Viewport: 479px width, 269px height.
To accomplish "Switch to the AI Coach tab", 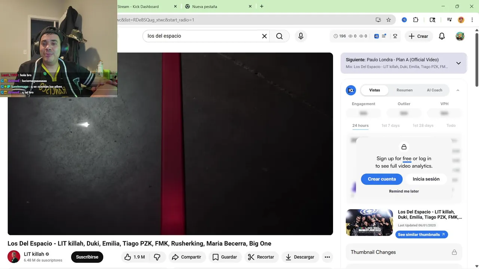I will tap(434, 90).
